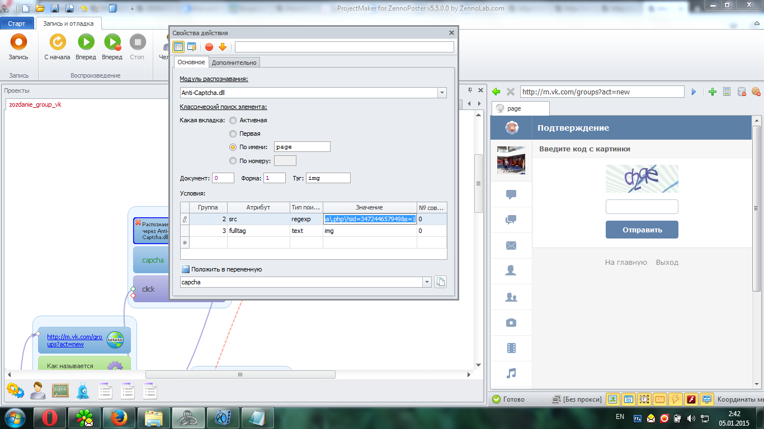Close the Свойства действия dialog
Viewport: 764px width, 429px height.
(x=452, y=33)
